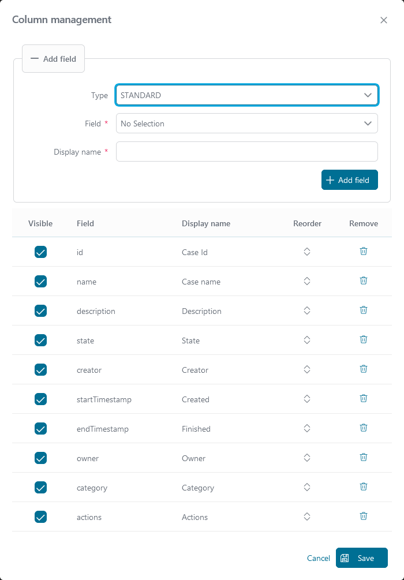Viewport: 404px width, 580px height.
Task: Click the Remove column header
Action: click(x=364, y=223)
